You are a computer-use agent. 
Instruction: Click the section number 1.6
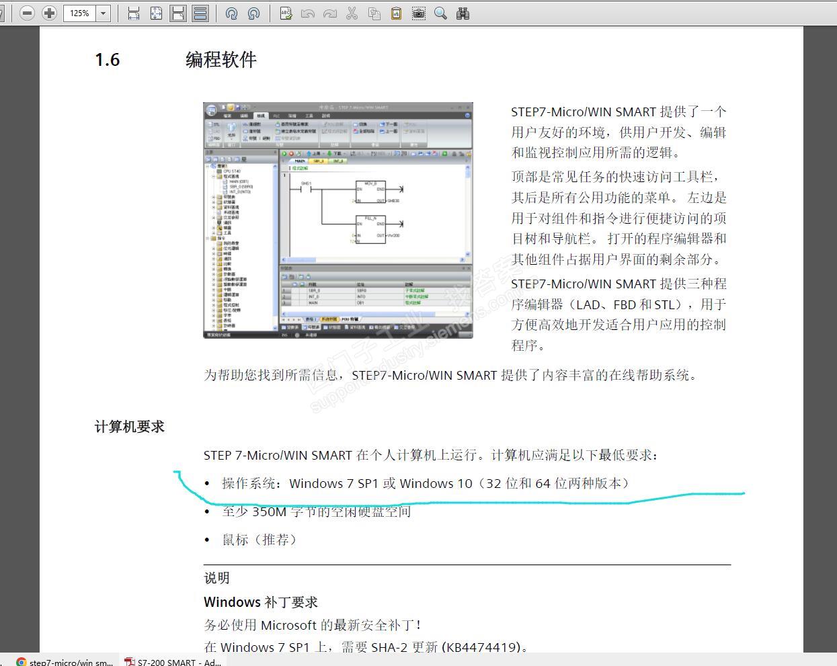(x=108, y=60)
